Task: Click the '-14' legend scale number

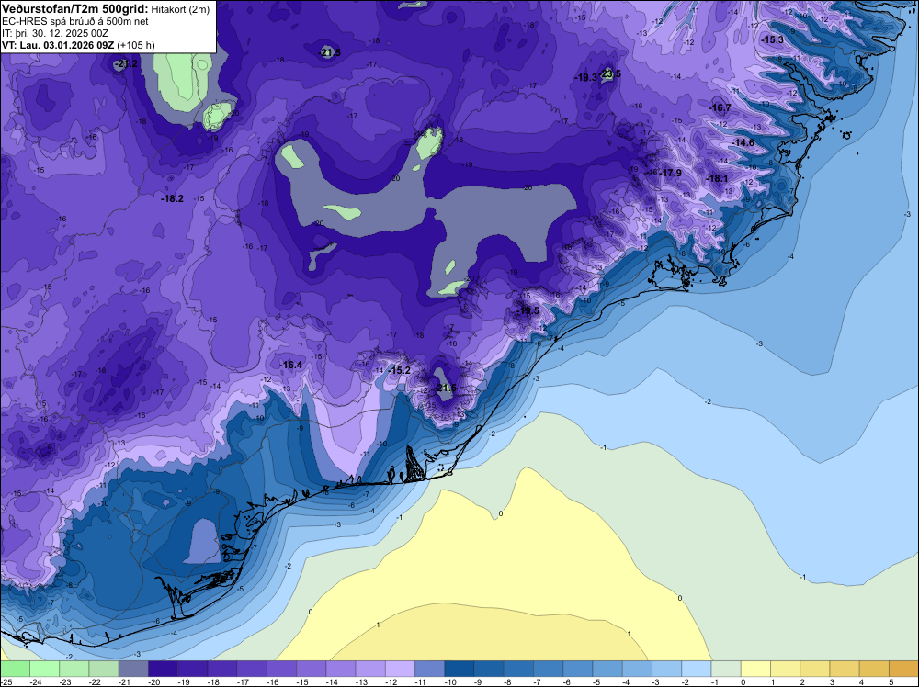Action: 335,682
